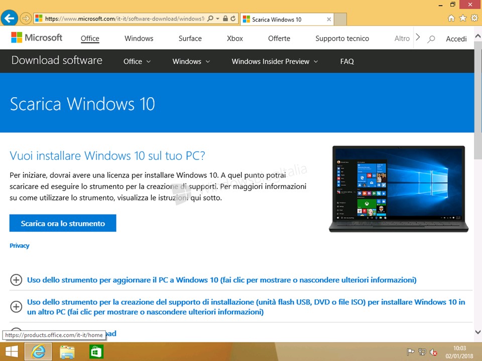Click the security lock icon
Image resolution: width=482 pixels, height=361 pixels.
click(x=225, y=19)
